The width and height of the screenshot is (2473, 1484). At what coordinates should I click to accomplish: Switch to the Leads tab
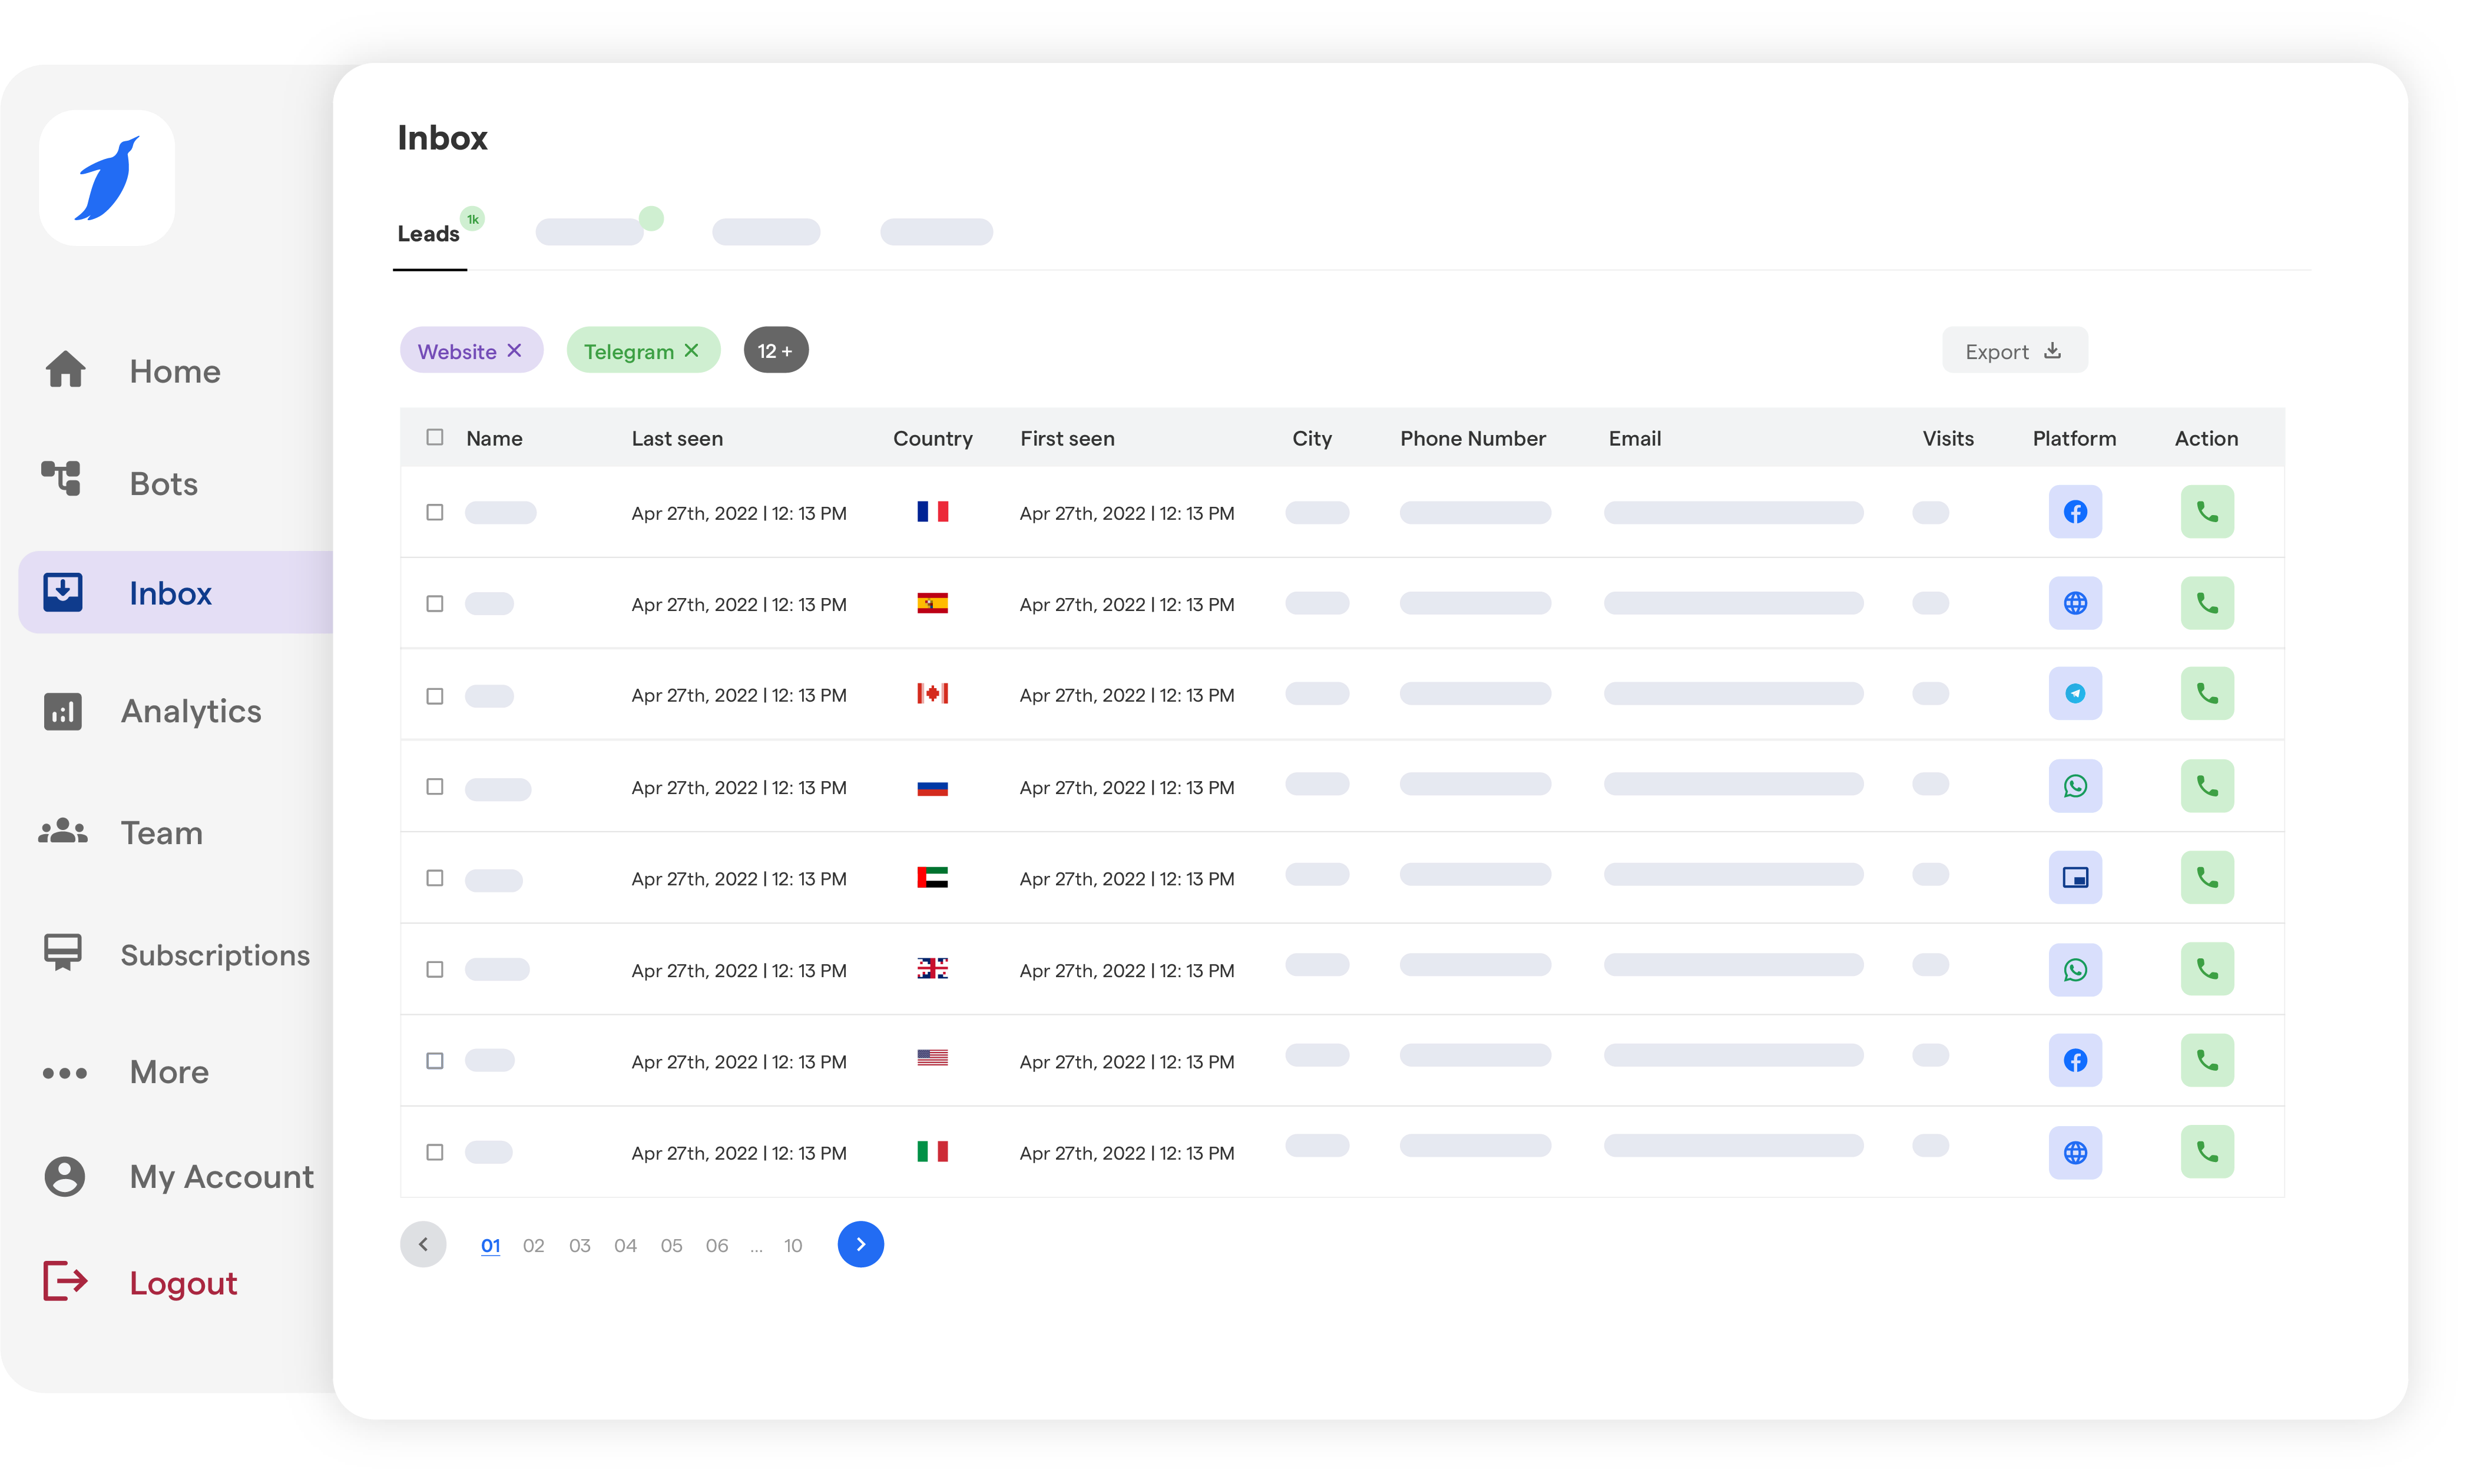(428, 234)
